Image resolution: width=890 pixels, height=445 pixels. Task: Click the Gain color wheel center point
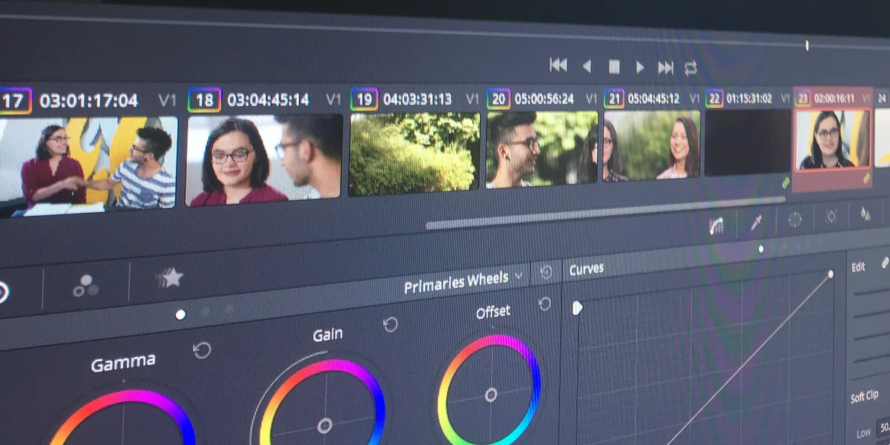coord(324,426)
